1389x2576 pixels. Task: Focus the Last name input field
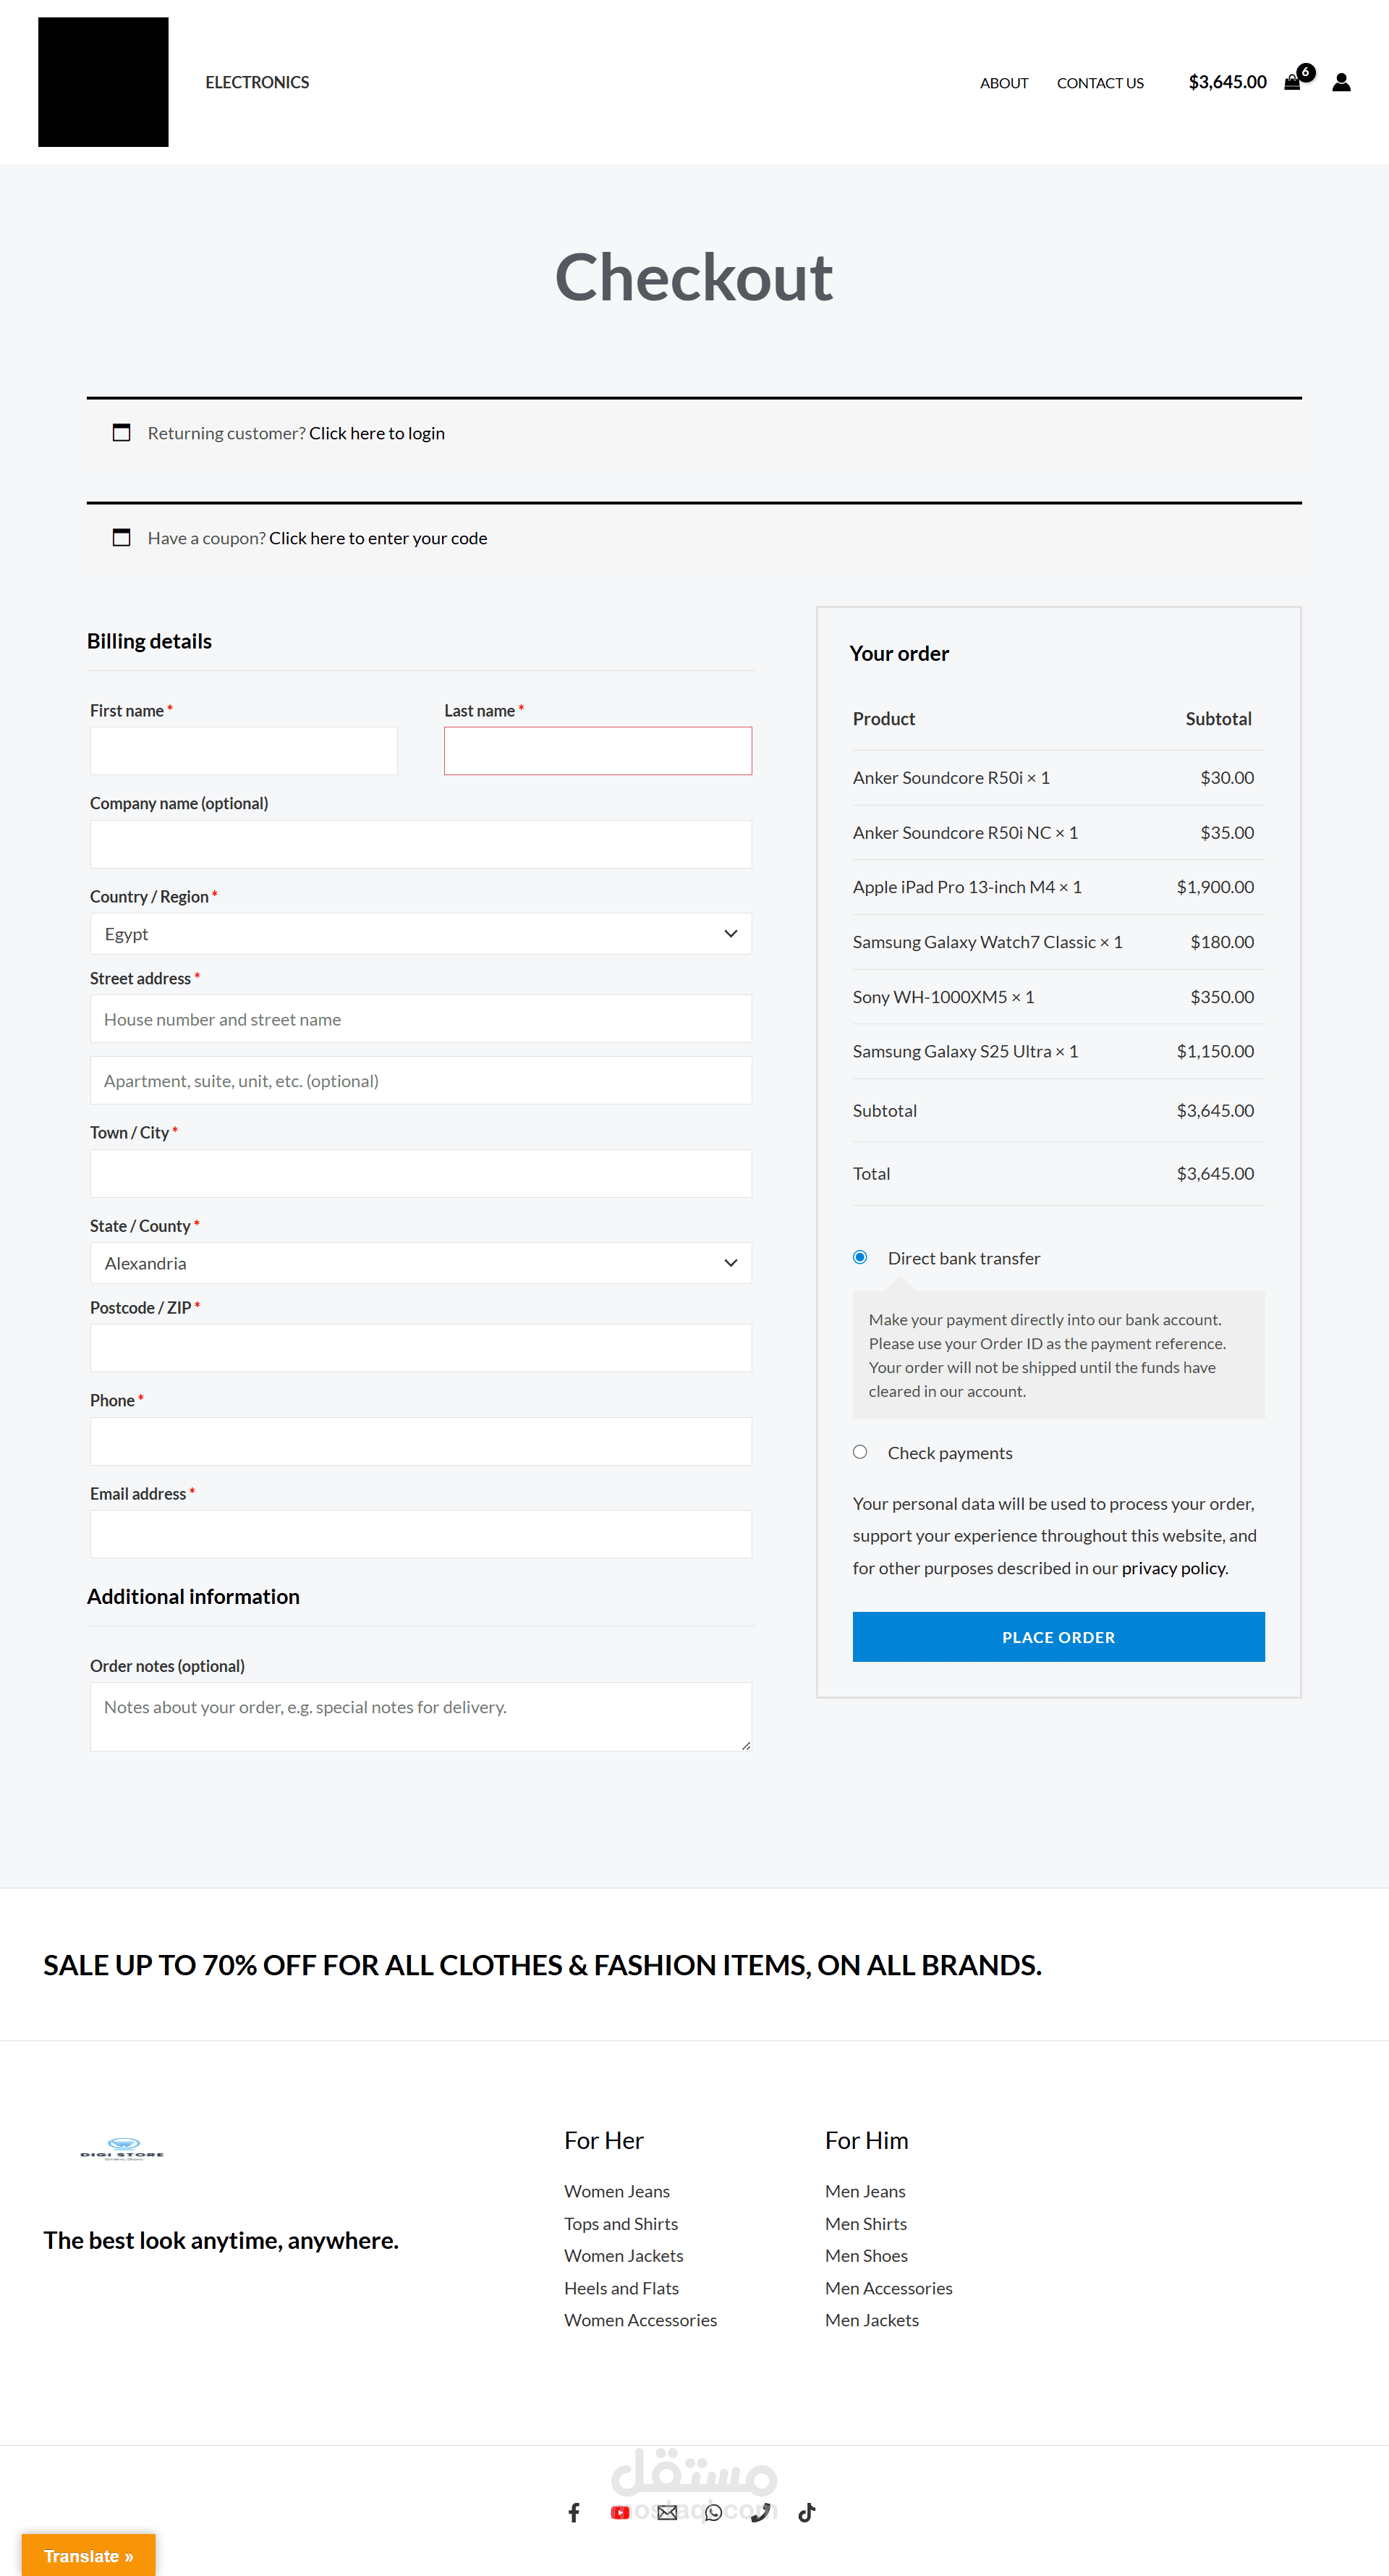pos(598,751)
